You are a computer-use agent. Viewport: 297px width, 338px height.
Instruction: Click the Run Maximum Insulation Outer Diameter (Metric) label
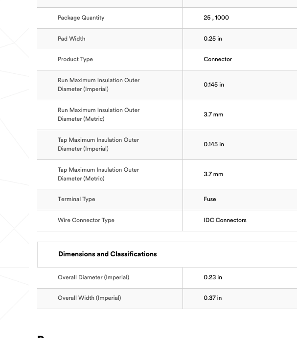[98, 114]
